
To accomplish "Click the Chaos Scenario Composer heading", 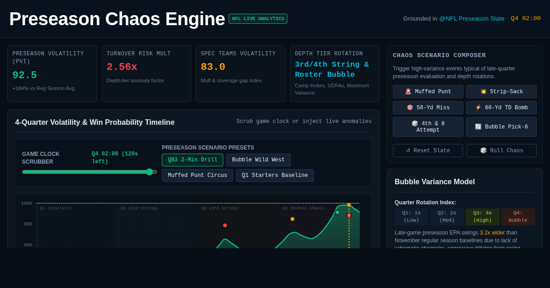I will tap(439, 55).
